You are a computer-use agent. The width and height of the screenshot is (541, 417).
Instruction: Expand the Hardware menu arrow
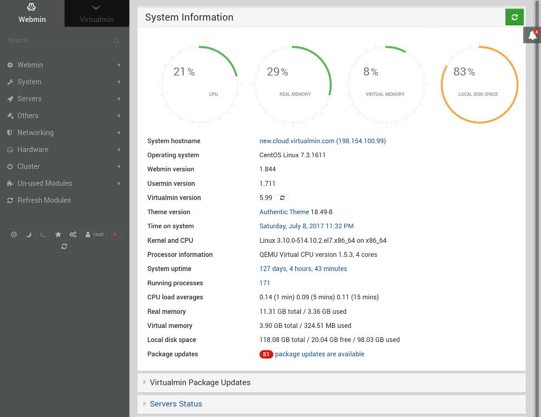pos(119,149)
